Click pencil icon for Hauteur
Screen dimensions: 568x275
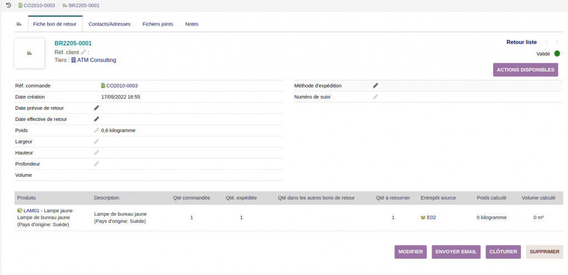[97, 152]
